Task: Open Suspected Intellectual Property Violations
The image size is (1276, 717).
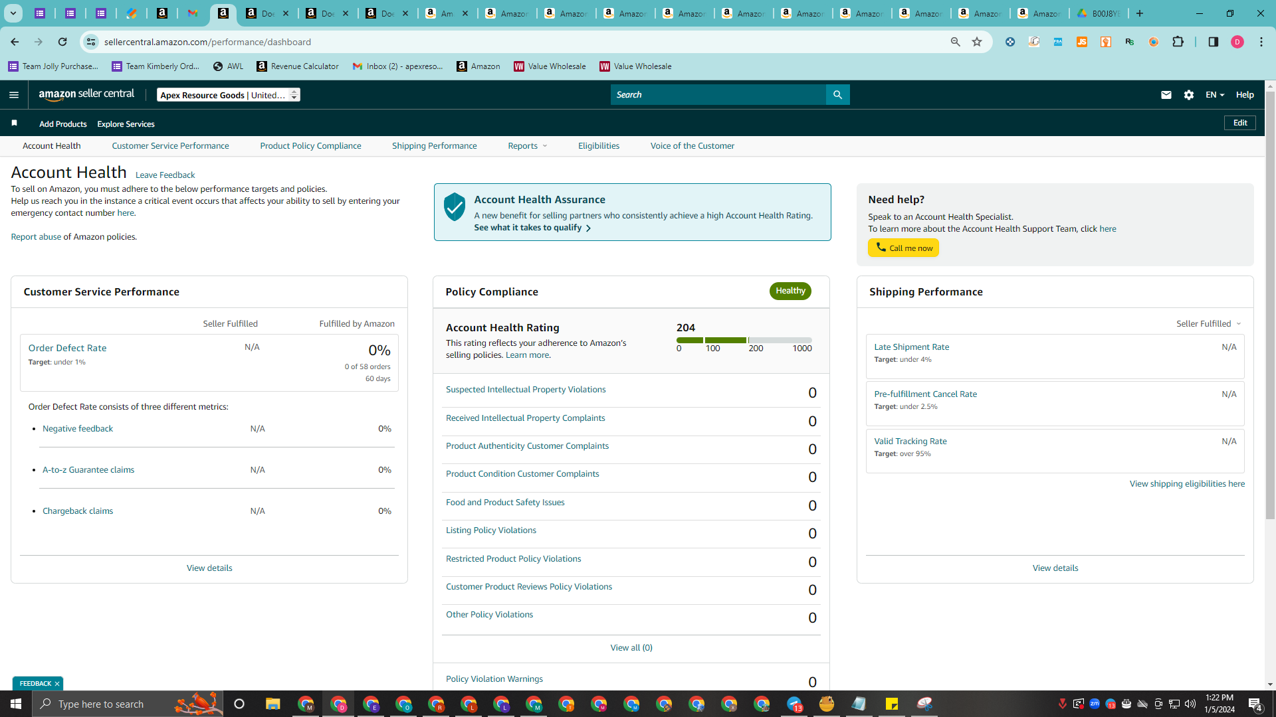Action: pyautogui.click(x=526, y=390)
